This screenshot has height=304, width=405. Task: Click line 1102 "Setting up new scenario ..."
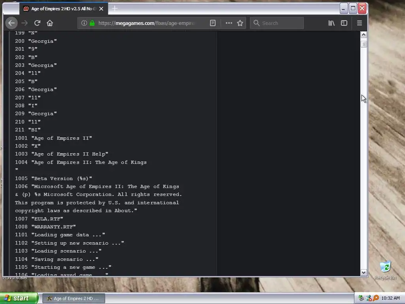pyautogui.click(x=70, y=243)
